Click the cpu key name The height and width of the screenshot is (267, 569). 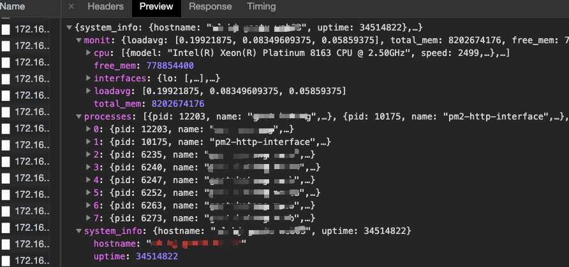[x=101, y=53]
